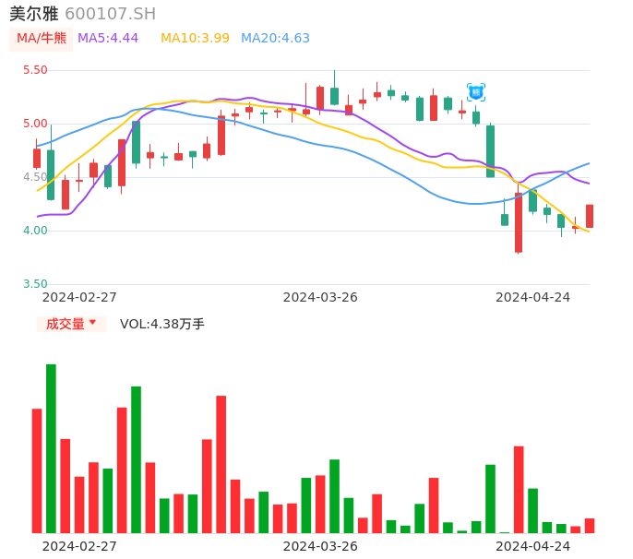Click the tallest green volume bar
Screen dimensions: 633x559
coord(51,448)
